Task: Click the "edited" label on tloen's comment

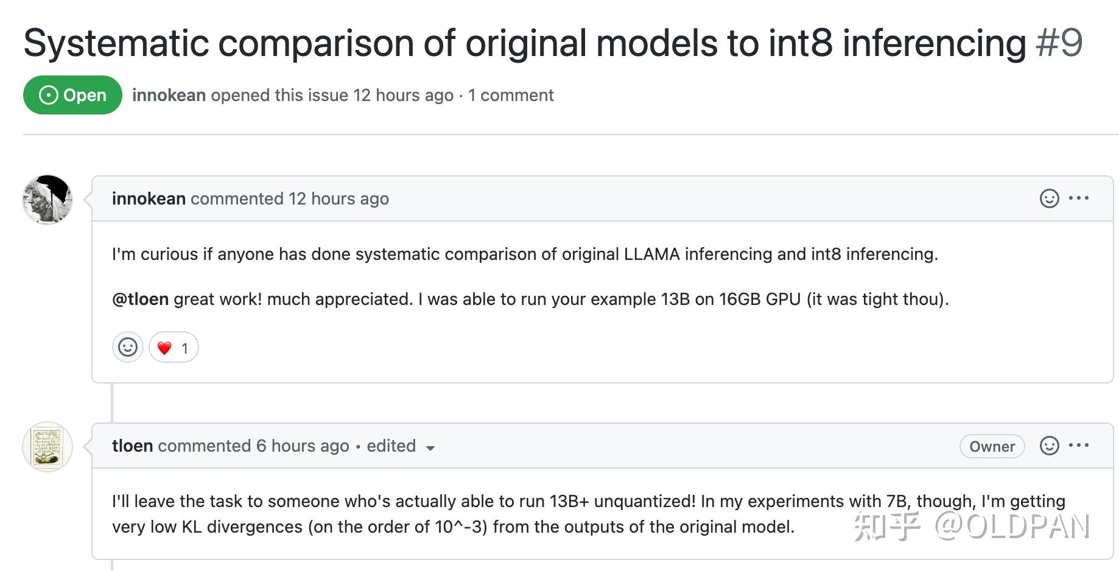Action: (391, 446)
